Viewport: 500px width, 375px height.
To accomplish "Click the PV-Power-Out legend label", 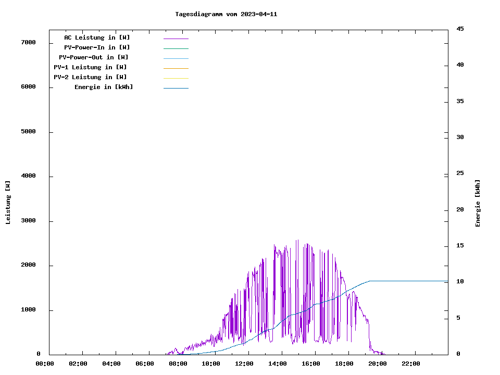I will tap(94, 57).
